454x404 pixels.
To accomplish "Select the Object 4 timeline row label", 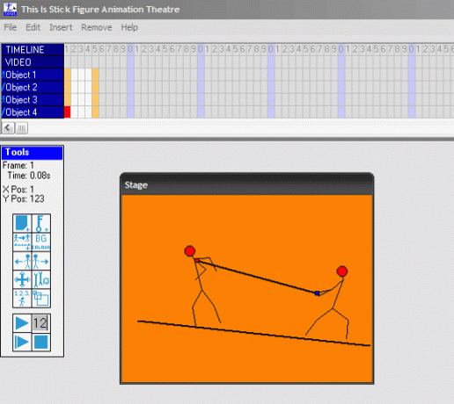I will tap(33, 112).
